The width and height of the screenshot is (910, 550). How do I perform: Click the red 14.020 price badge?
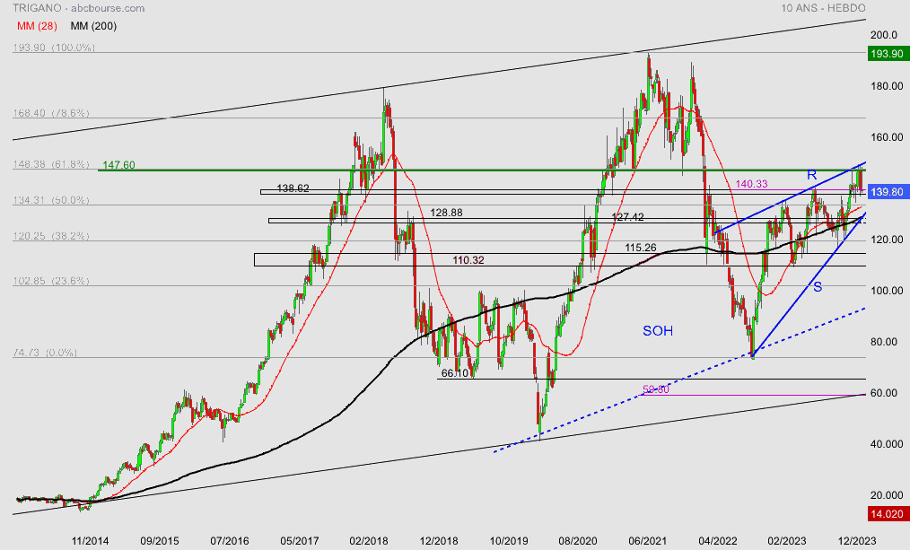click(888, 513)
